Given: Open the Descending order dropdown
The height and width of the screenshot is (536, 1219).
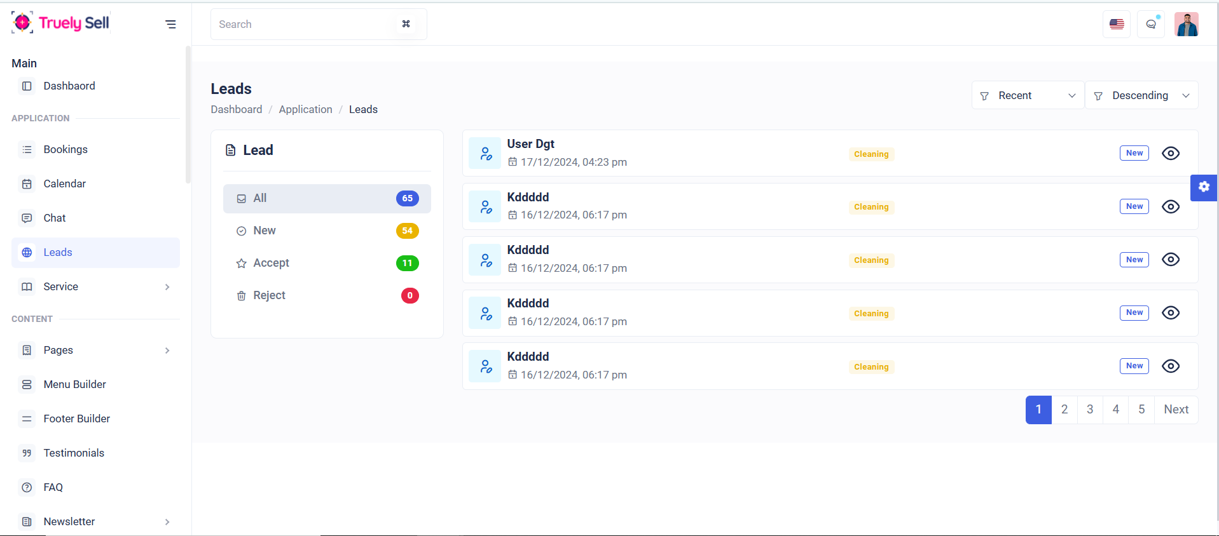Looking at the screenshot, I should [x=1141, y=95].
